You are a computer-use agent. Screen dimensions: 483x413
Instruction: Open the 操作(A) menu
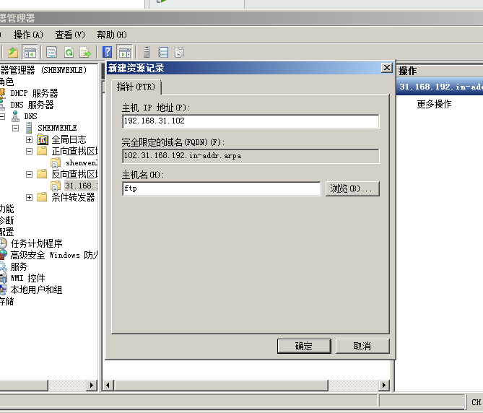point(28,35)
